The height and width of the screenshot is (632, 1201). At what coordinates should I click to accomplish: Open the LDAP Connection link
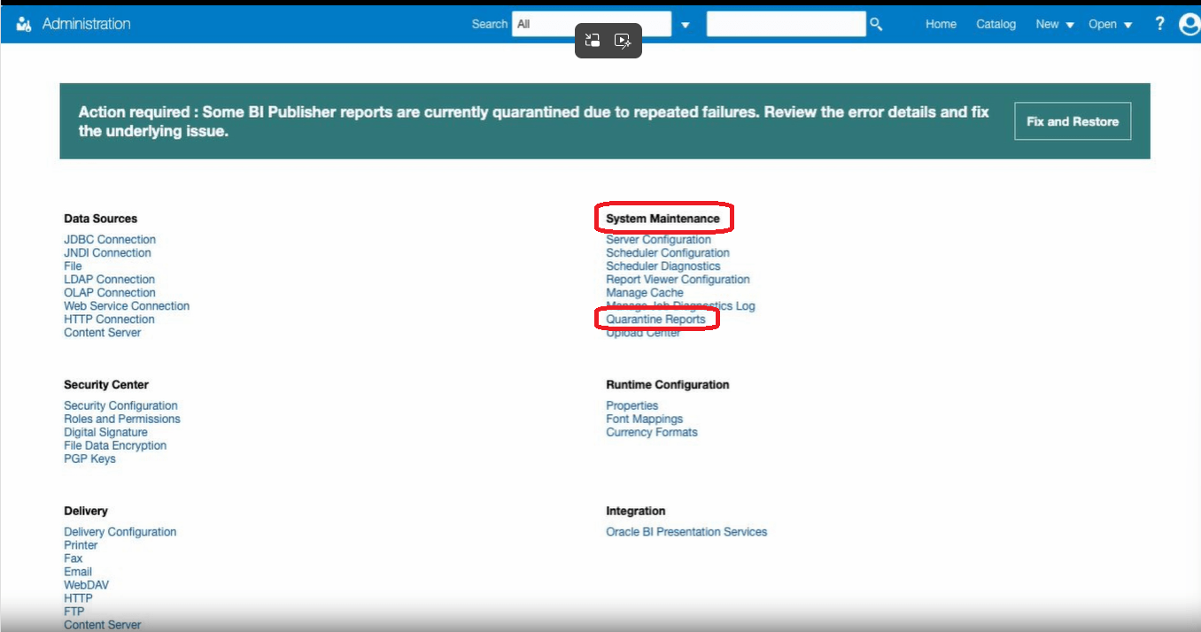click(109, 279)
